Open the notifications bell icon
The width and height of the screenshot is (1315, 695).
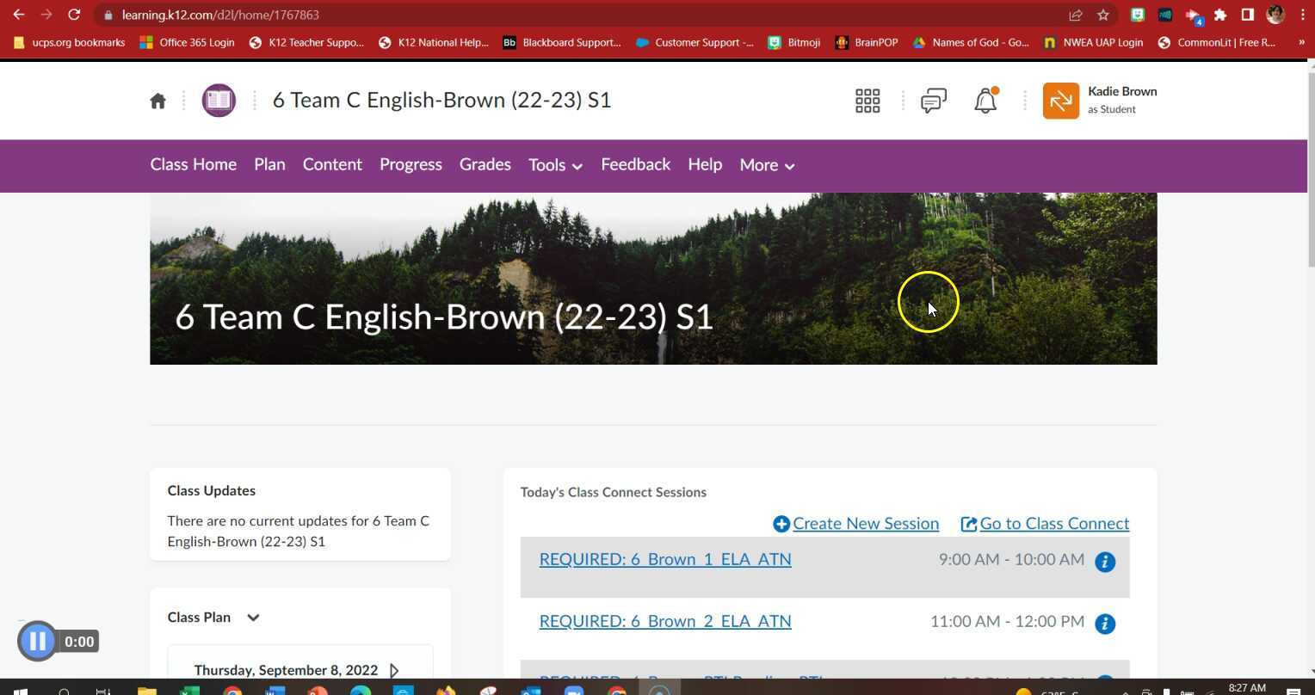click(985, 101)
